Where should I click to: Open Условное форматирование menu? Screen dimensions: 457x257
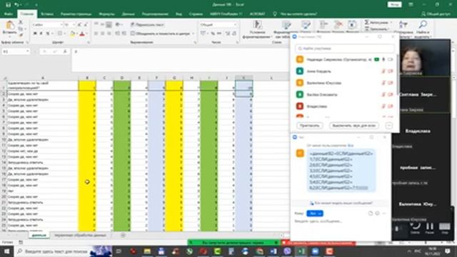click(x=257, y=29)
